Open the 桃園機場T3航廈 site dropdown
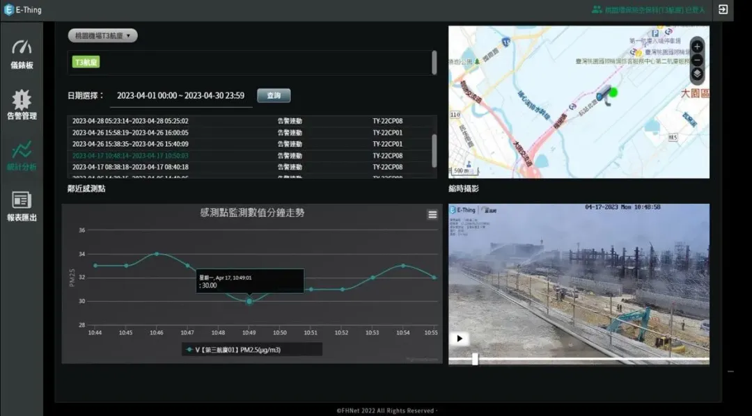The width and height of the screenshot is (752, 416). pos(102,35)
